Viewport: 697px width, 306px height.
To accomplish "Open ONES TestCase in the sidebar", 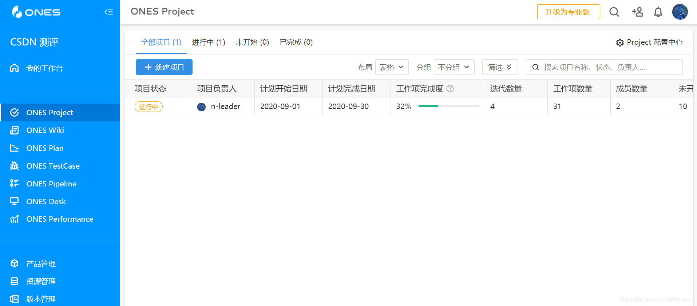I will 60,166.
